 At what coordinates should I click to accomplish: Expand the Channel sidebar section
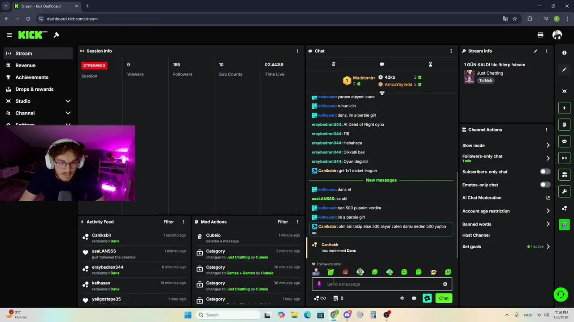click(68, 113)
